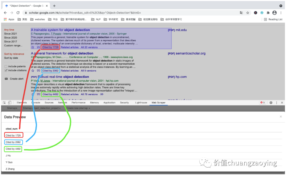Open the NLP bookmark folder
This screenshot has width=286, height=176.
tap(96, 19)
